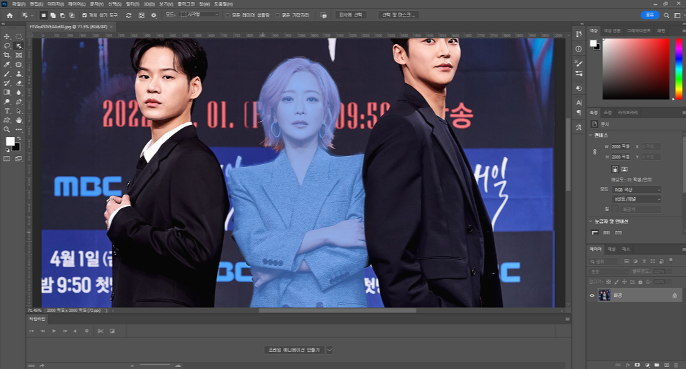Toggle the canvas width-height link icon
This screenshot has width=686, height=369.
tap(594, 152)
